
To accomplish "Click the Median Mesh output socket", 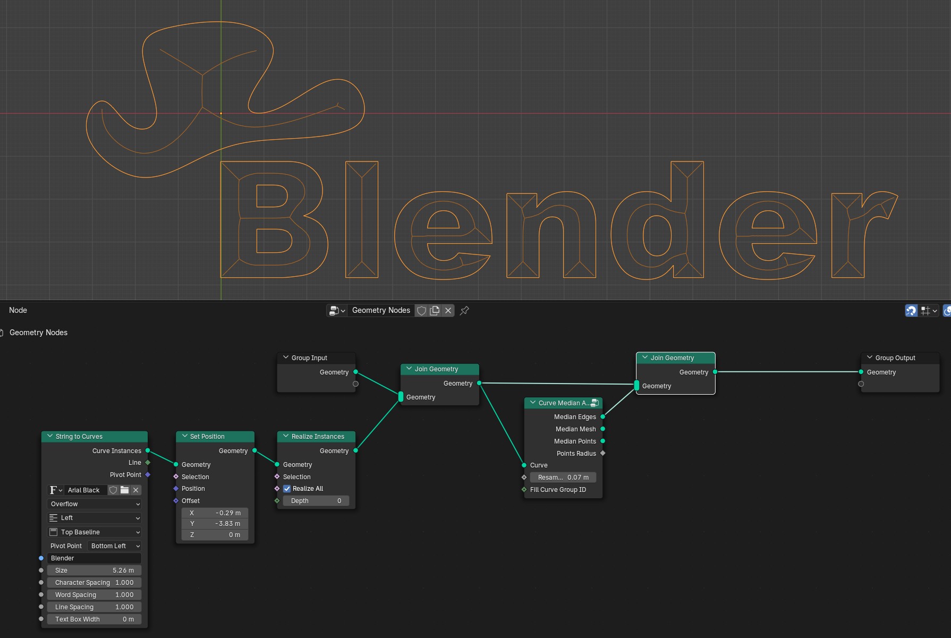I will pos(602,429).
